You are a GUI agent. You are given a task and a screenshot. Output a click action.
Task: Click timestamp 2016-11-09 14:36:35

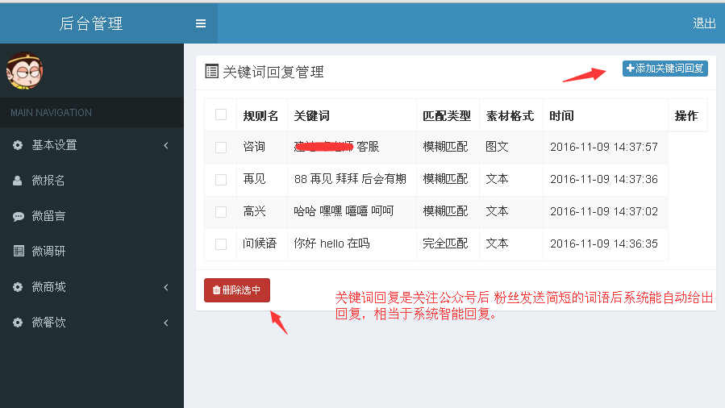tap(604, 244)
